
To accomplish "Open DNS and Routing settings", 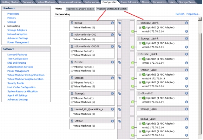I will (17, 63).
